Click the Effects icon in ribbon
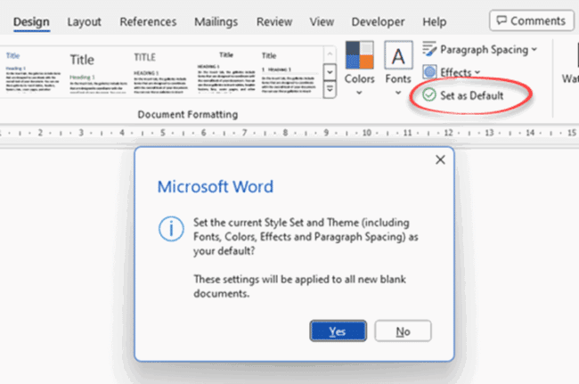Viewport: 579px width, 384px height. click(x=429, y=72)
